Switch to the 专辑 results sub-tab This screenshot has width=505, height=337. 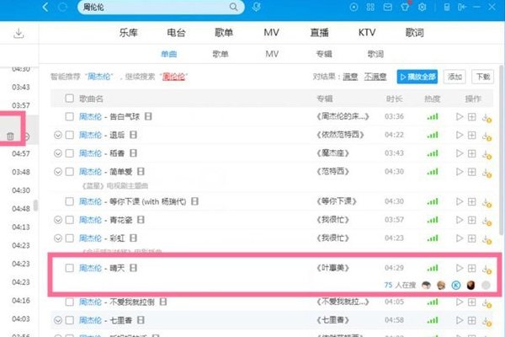324,54
